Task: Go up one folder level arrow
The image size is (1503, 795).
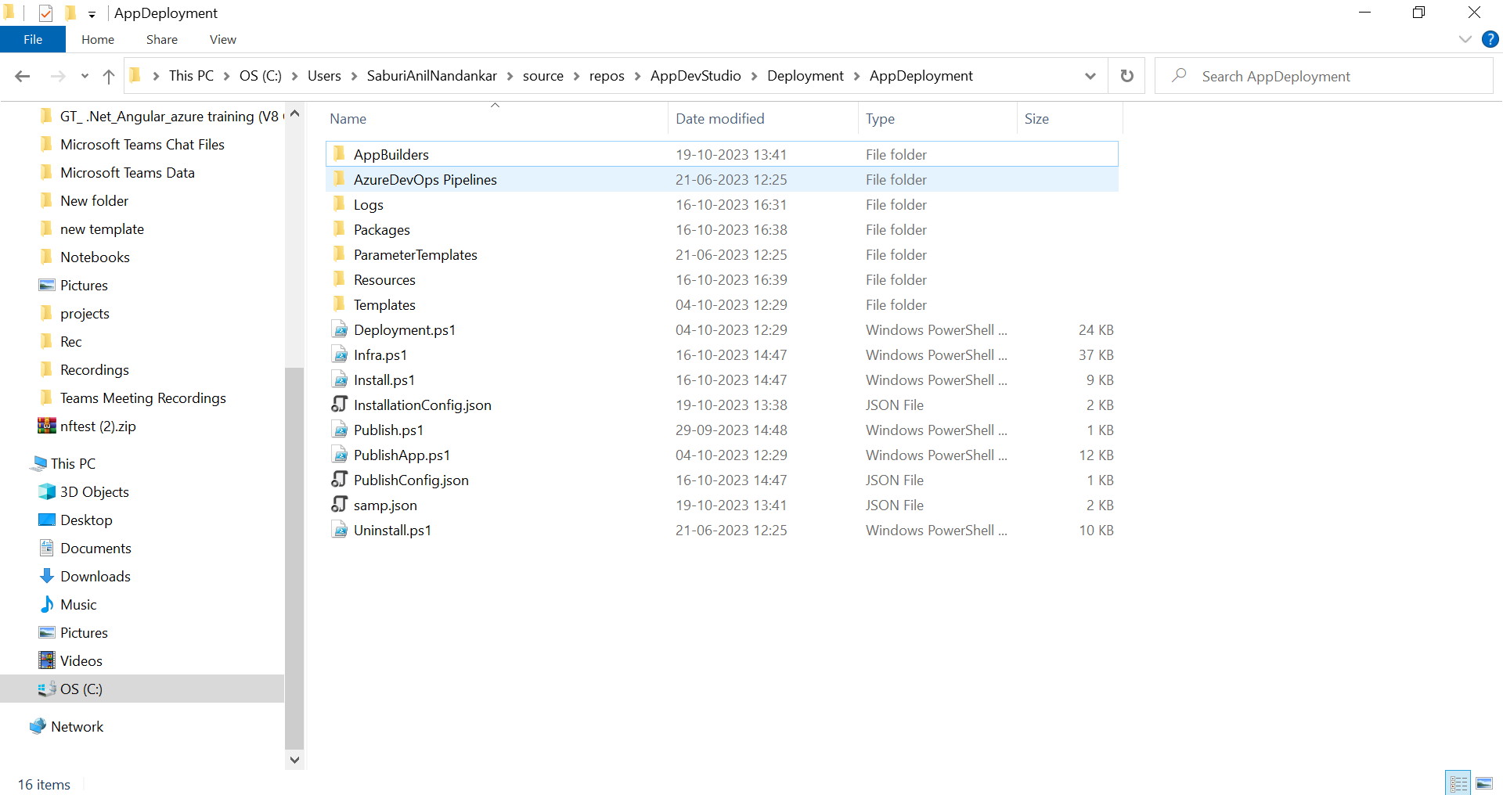Action: click(109, 76)
